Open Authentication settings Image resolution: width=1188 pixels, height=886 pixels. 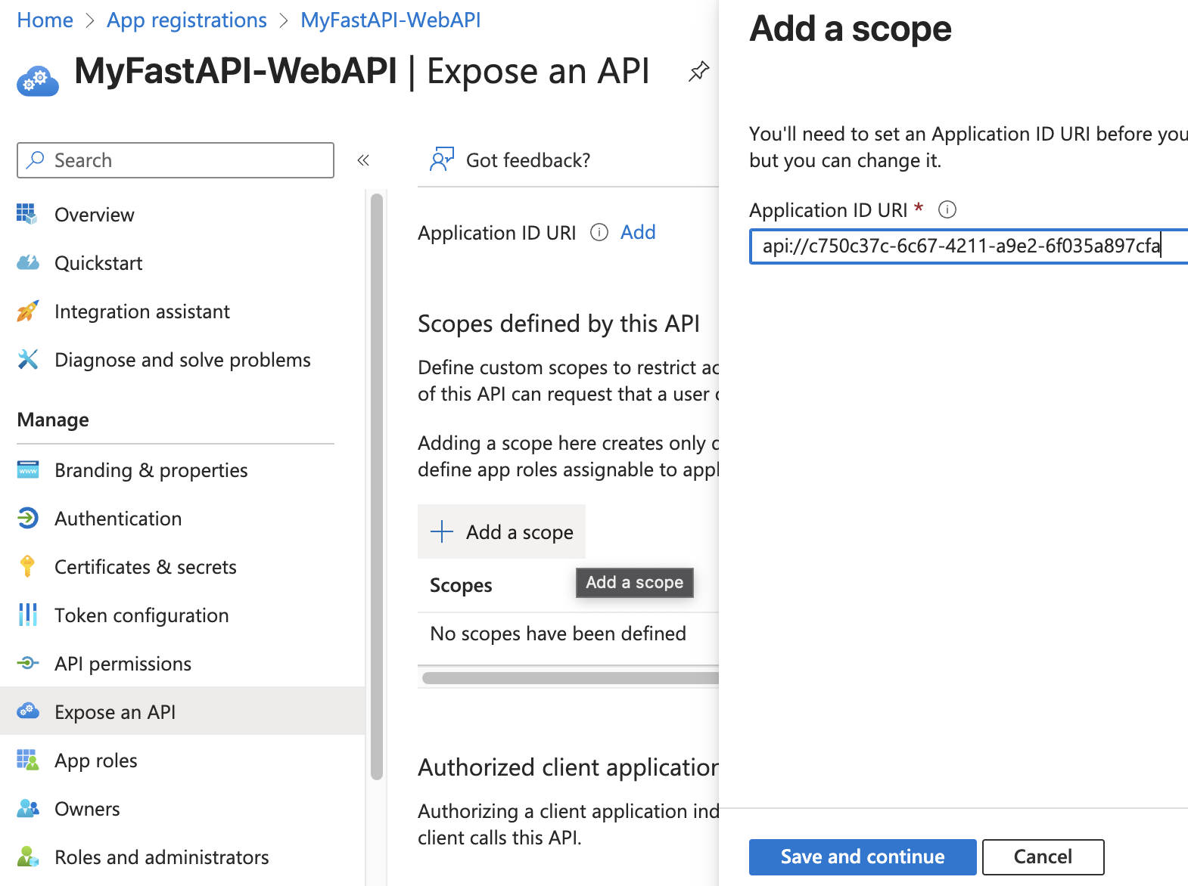tap(118, 519)
